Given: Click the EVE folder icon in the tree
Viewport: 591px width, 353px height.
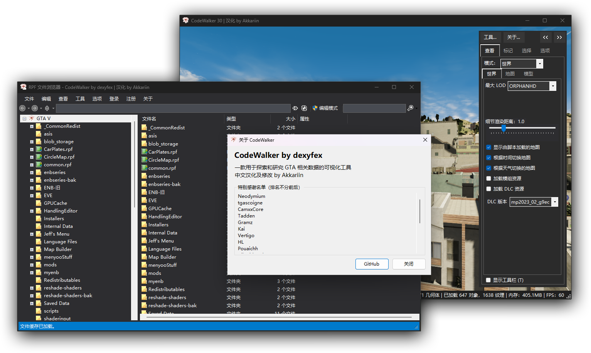Looking at the screenshot, I should tap(39, 195).
